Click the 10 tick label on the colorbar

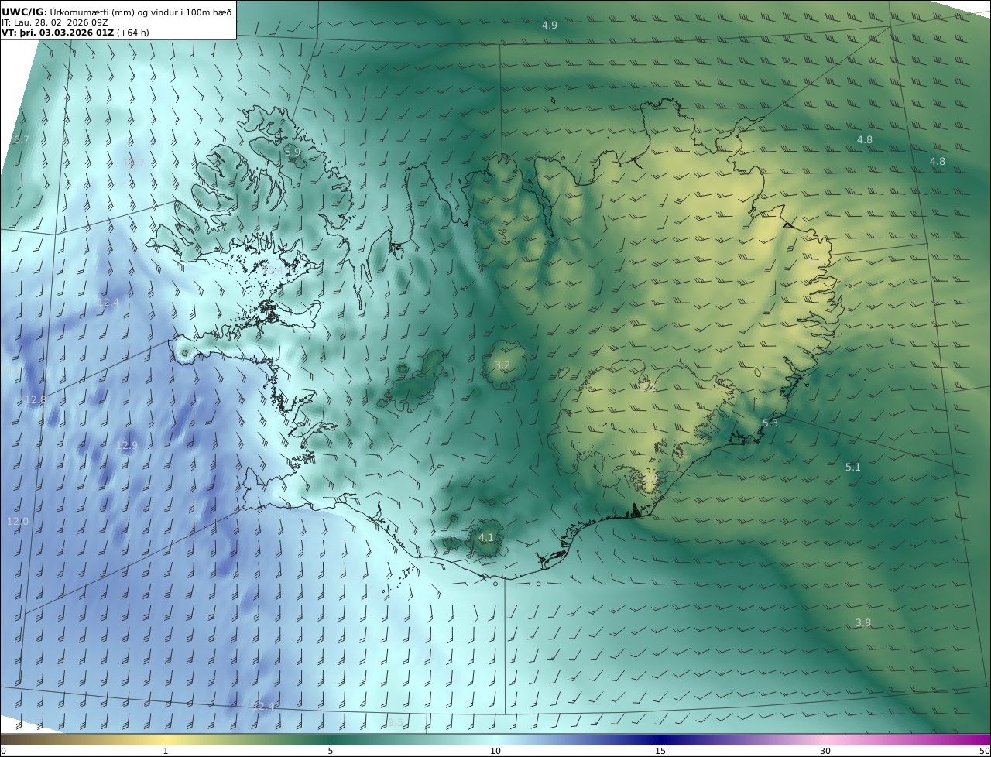495,751
